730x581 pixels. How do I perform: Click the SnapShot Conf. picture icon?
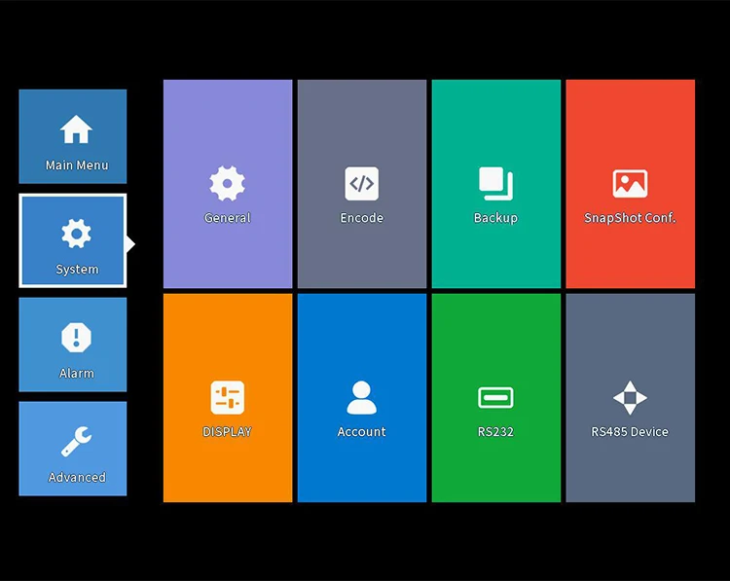pyautogui.click(x=630, y=183)
